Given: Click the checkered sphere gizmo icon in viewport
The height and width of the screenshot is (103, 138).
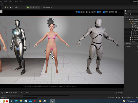Looking at the screenshot, I should click(53, 57).
